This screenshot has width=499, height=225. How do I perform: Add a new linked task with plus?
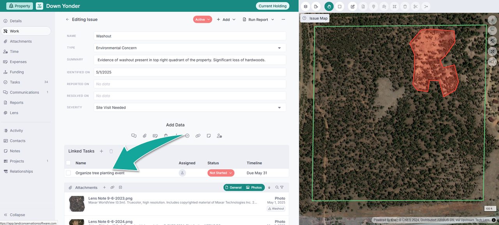pos(101,151)
